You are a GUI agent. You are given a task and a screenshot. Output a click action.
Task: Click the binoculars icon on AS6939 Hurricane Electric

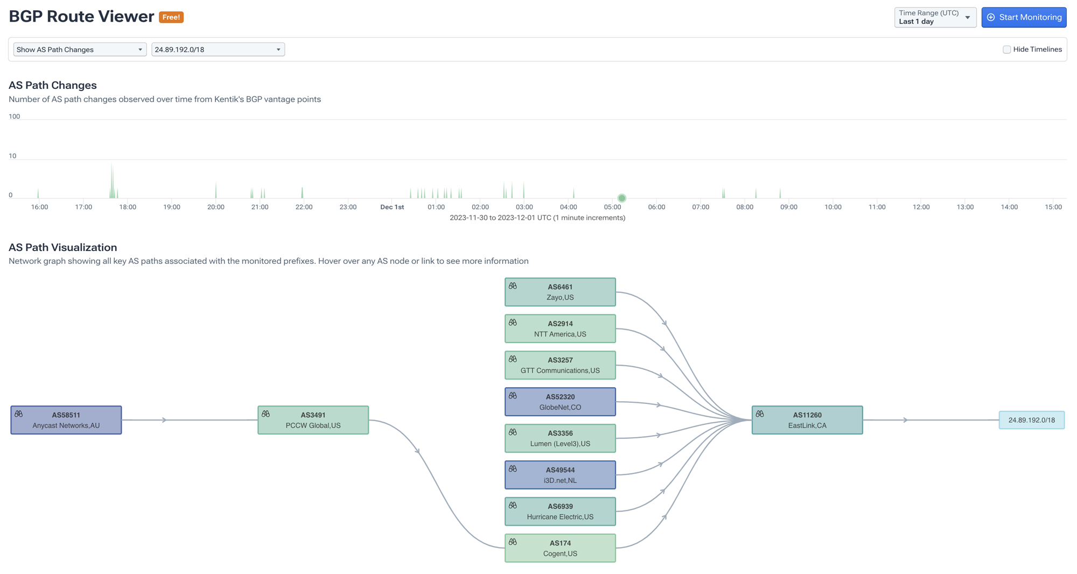(x=513, y=505)
